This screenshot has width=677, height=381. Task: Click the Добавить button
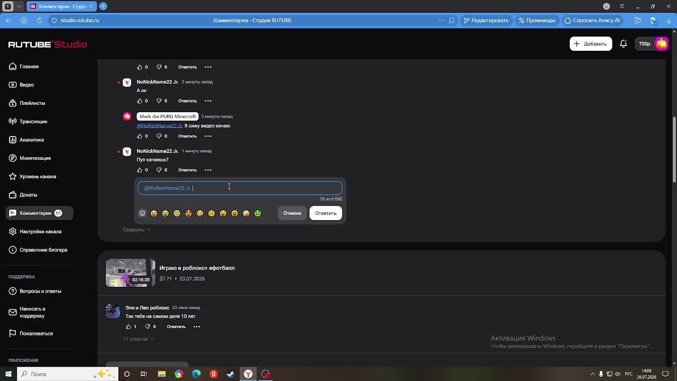pos(591,44)
